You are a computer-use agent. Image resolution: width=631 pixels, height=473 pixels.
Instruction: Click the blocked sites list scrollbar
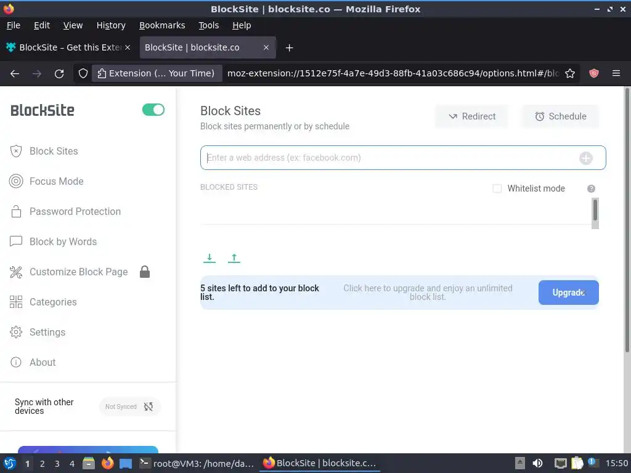click(595, 213)
